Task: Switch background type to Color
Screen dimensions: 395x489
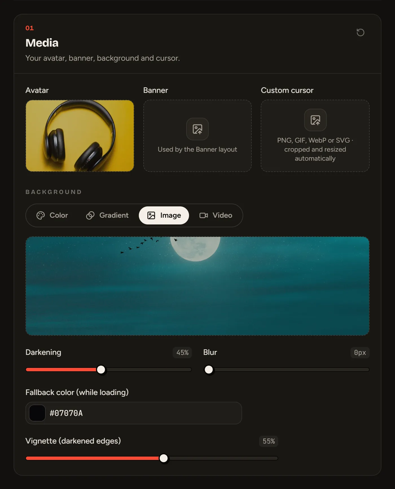Action: [x=52, y=215]
